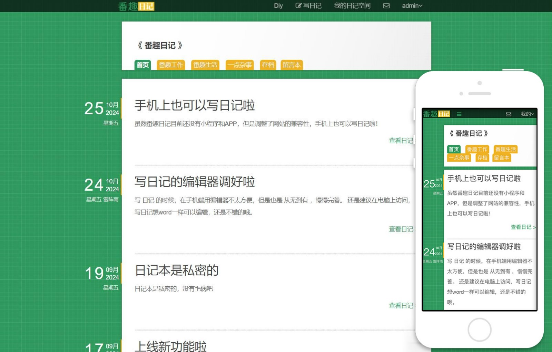
Task: Select 留言本 tab in phone mockup
Action: click(501, 158)
